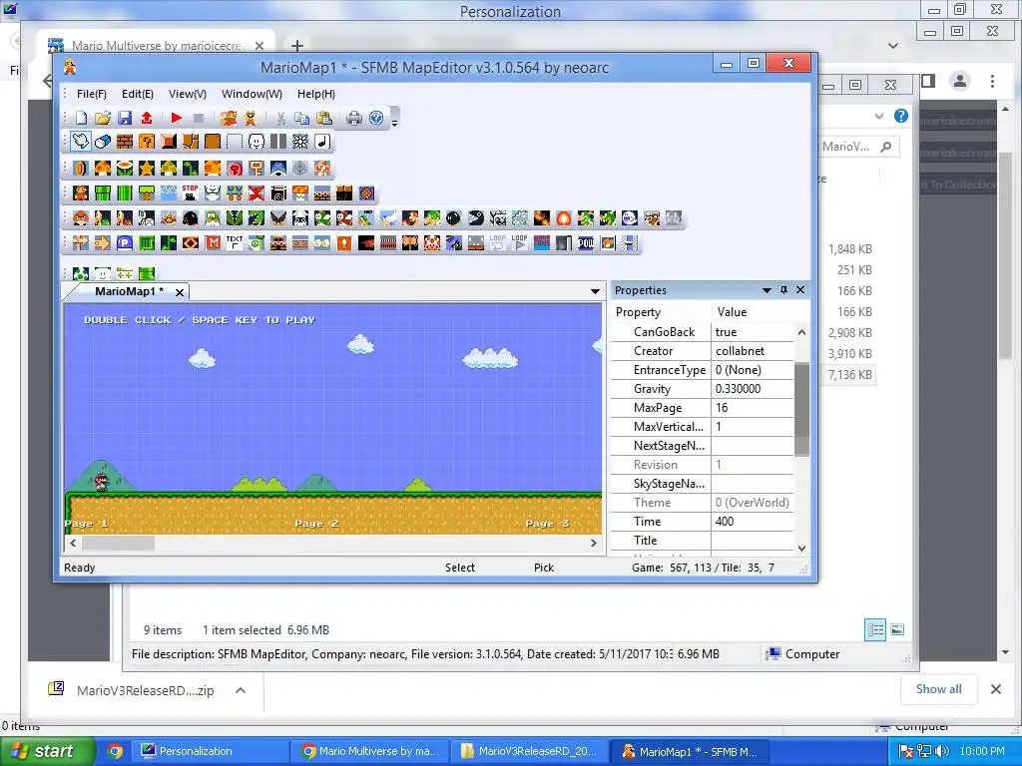Click the paste clipboard icon

point(324,118)
